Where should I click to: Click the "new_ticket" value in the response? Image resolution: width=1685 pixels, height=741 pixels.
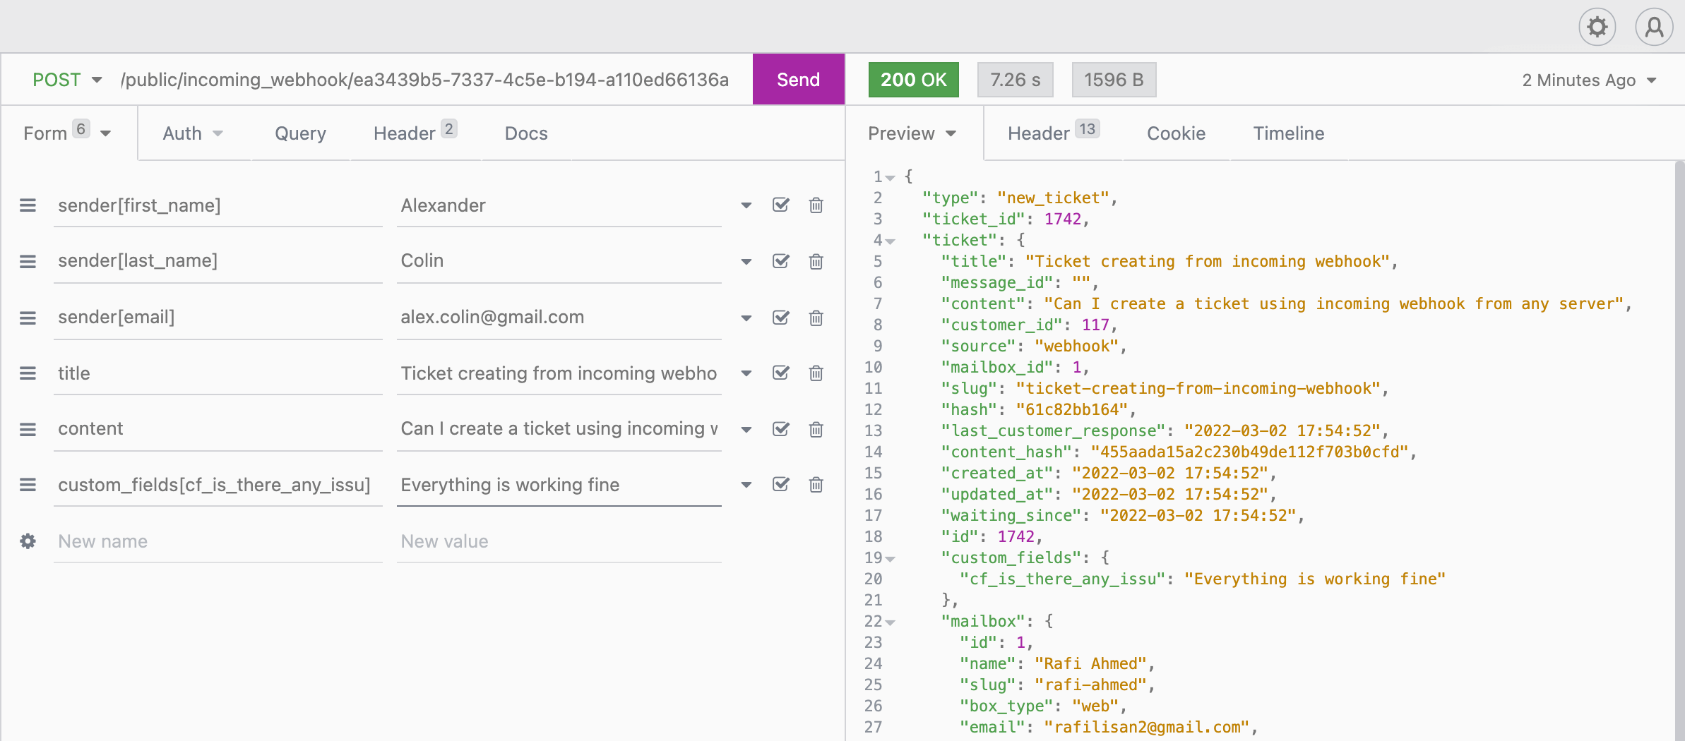pos(1053,198)
